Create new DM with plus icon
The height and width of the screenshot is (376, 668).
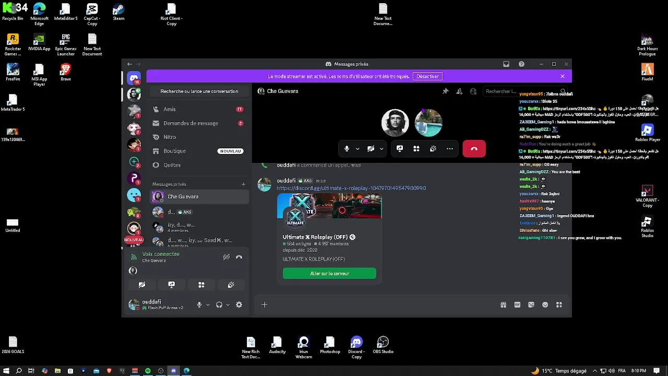coord(243,184)
